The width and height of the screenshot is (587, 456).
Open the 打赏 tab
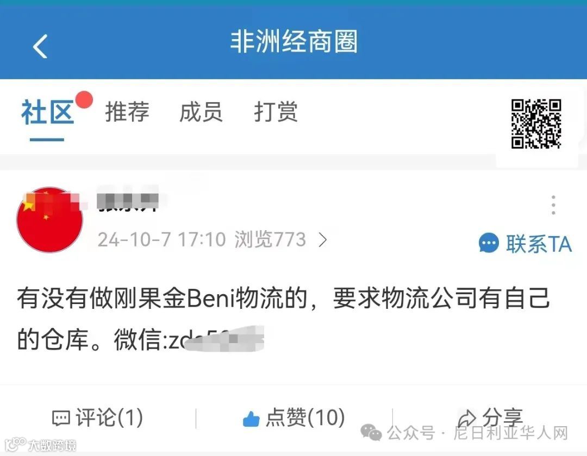(276, 111)
